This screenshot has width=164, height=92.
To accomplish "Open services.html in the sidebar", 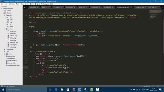I will point(12,63).
